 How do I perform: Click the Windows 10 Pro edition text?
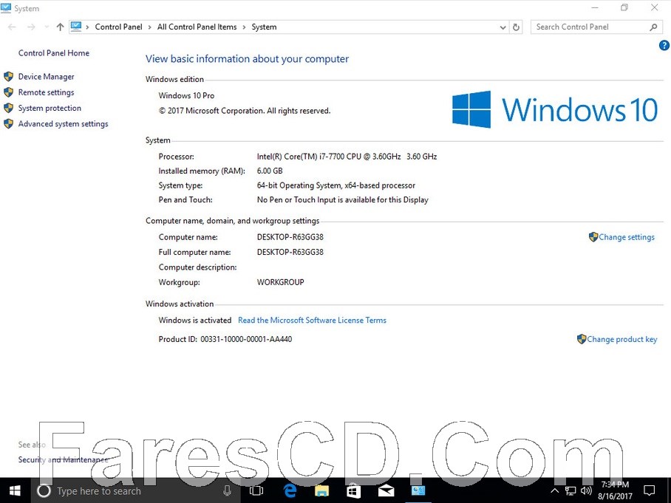click(x=186, y=96)
